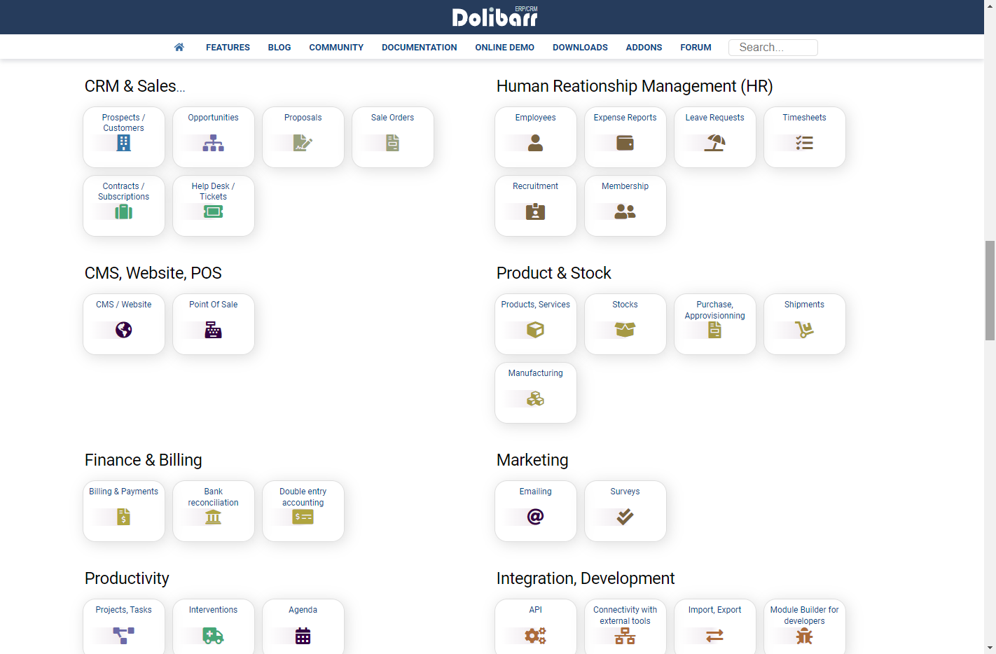The width and height of the screenshot is (996, 654).
Task: Go to the BLOG menu item
Action: coord(279,47)
